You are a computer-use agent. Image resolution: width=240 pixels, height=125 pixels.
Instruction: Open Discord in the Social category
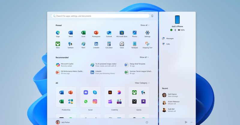[x=86, y=92]
